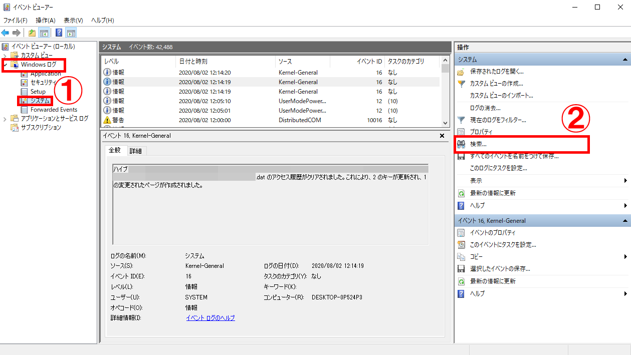Click the 検索... binoculars action
The width and height of the screenshot is (631, 355).
tap(478, 144)
